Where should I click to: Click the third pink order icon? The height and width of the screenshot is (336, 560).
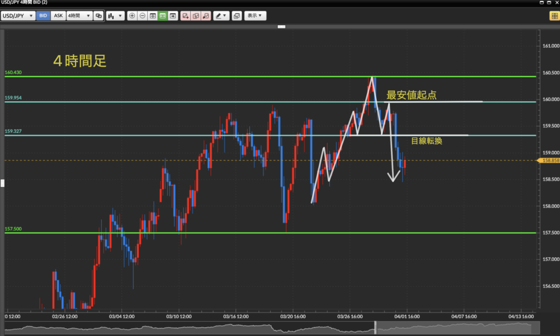(206, 16)
